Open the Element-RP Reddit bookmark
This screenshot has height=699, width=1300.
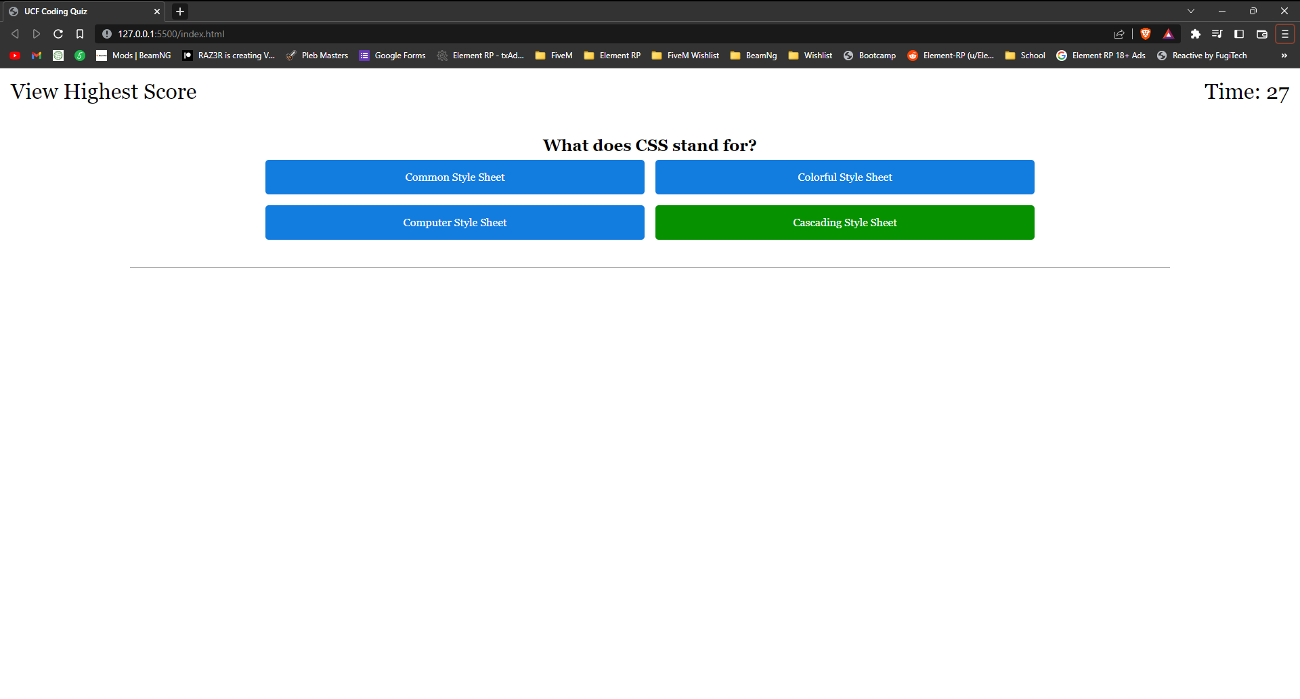point(951,56)
